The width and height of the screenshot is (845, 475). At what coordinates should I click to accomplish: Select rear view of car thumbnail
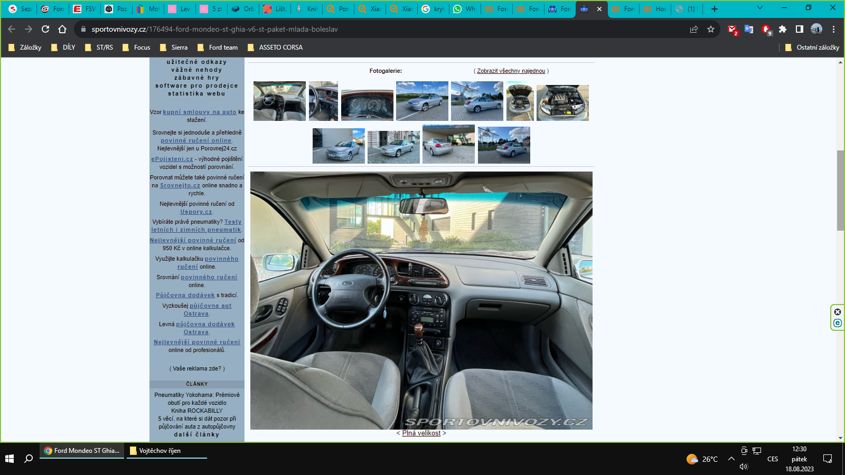tap(448, 144)
